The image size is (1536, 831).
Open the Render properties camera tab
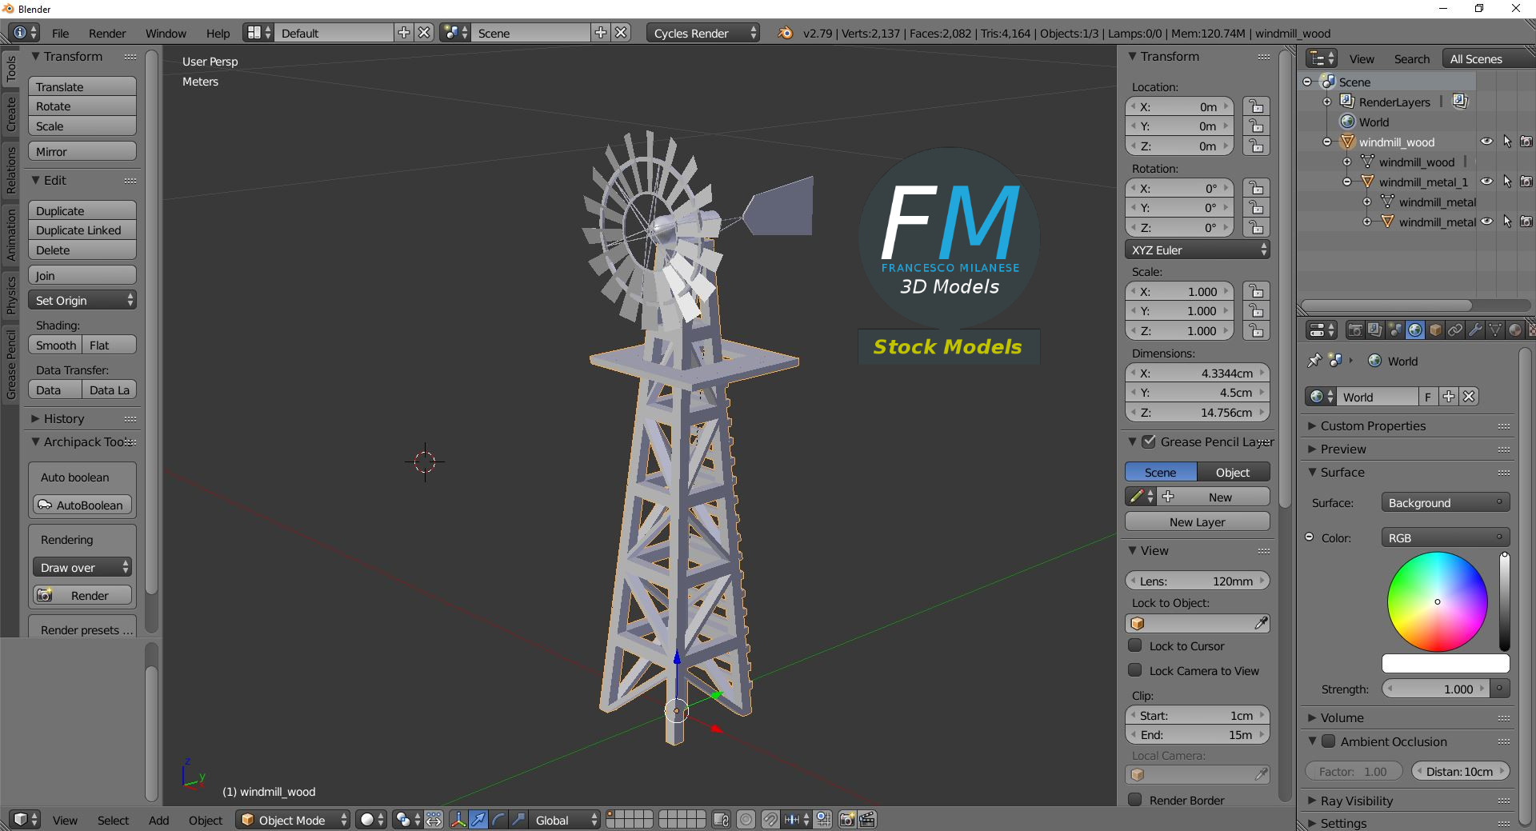tap(1355, 330)
